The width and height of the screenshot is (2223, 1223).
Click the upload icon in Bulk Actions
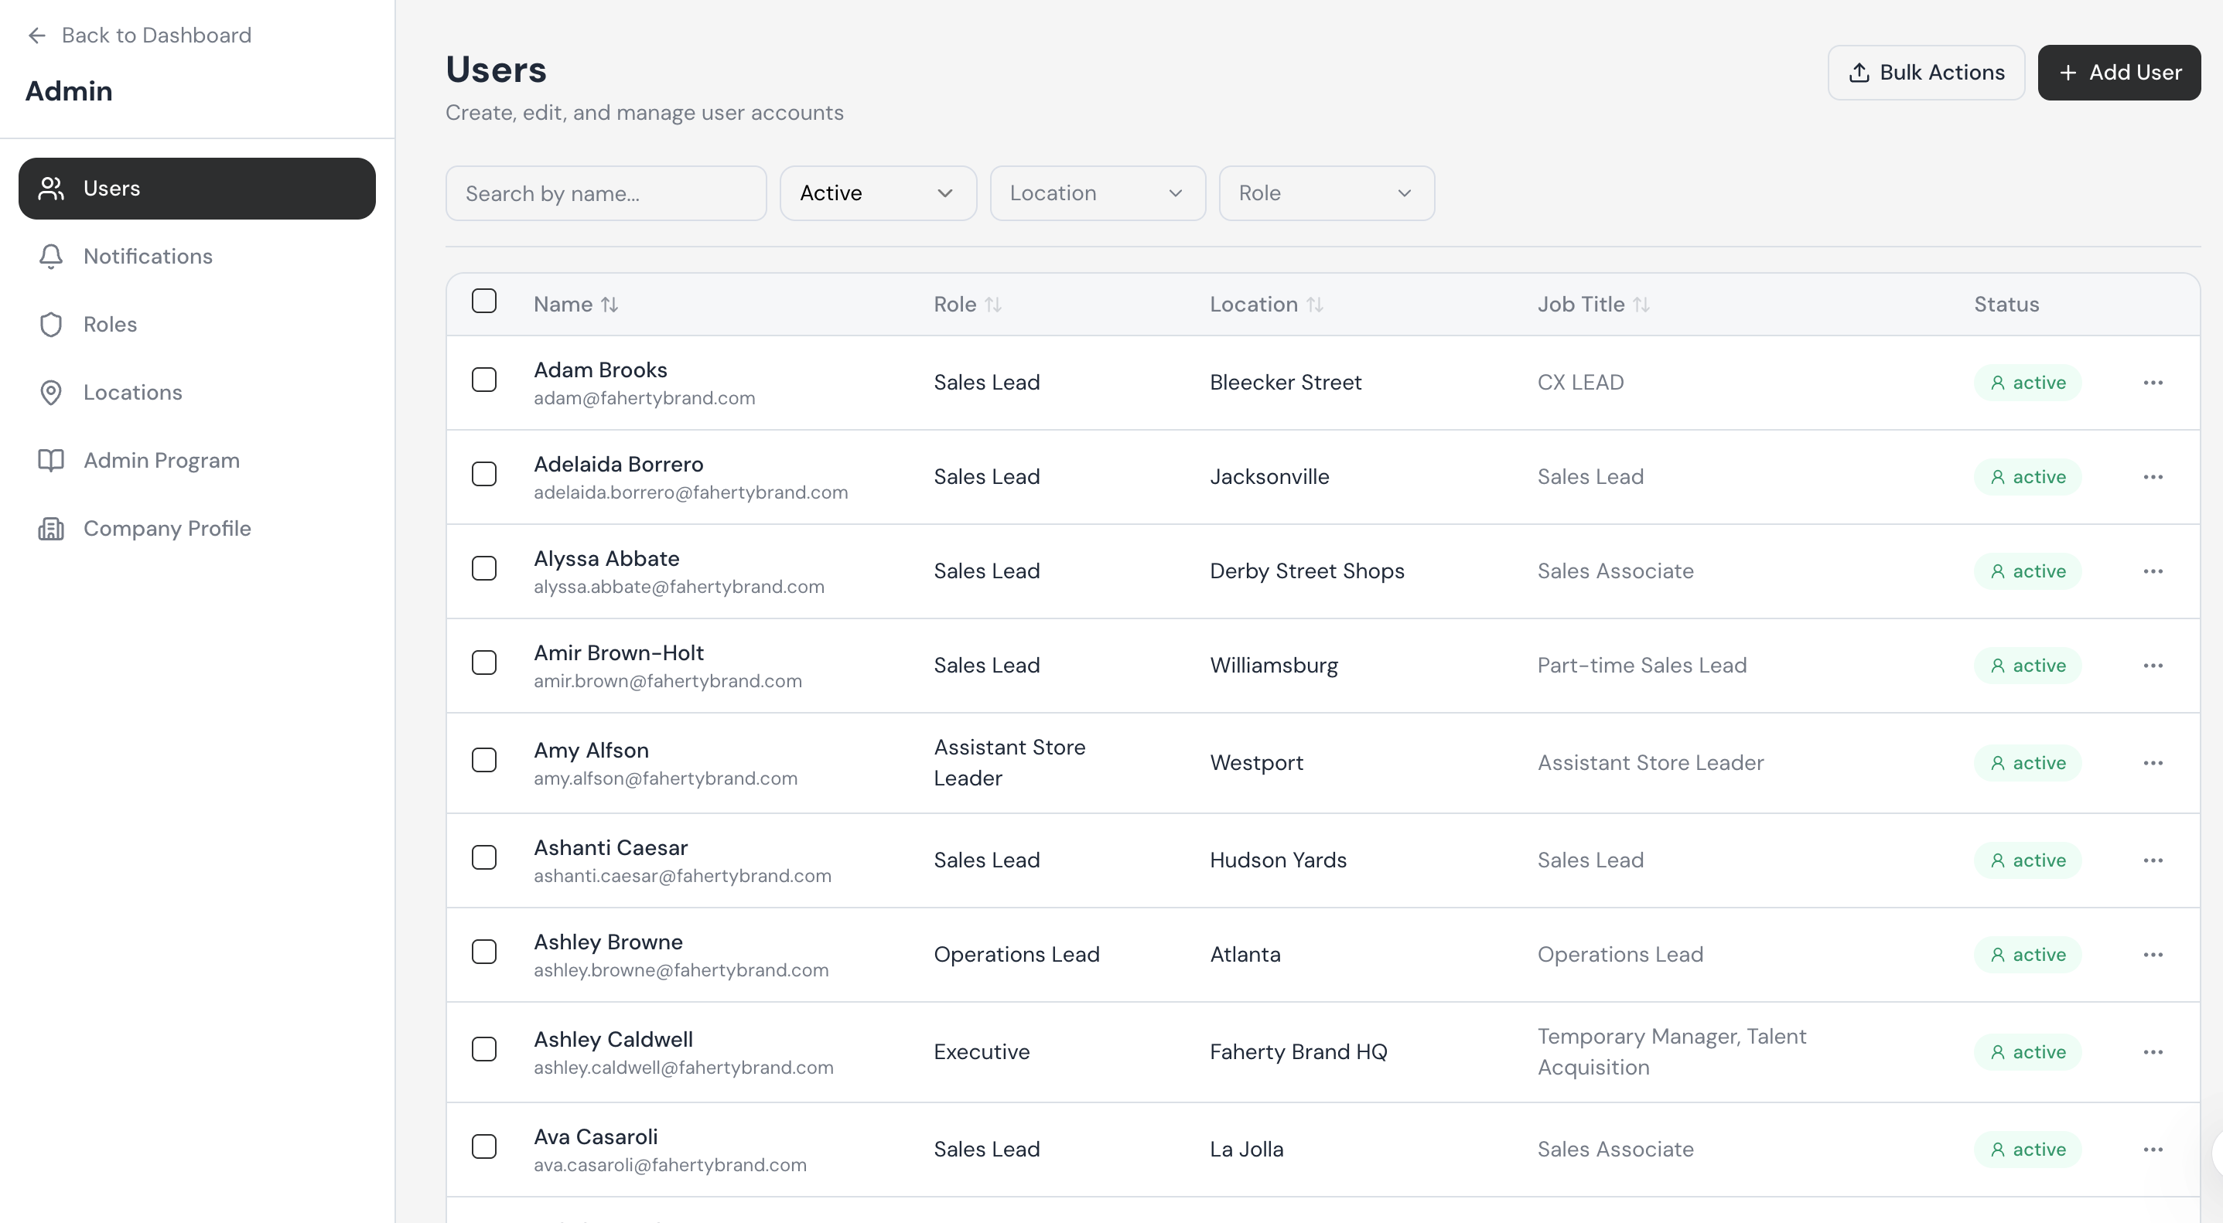click(x=1859, y=73)
